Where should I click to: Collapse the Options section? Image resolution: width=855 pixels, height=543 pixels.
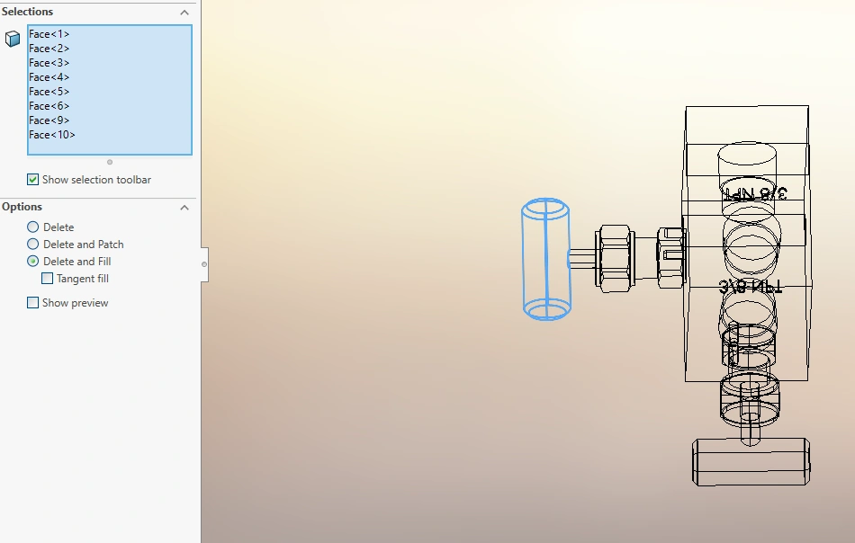point(184,208)
